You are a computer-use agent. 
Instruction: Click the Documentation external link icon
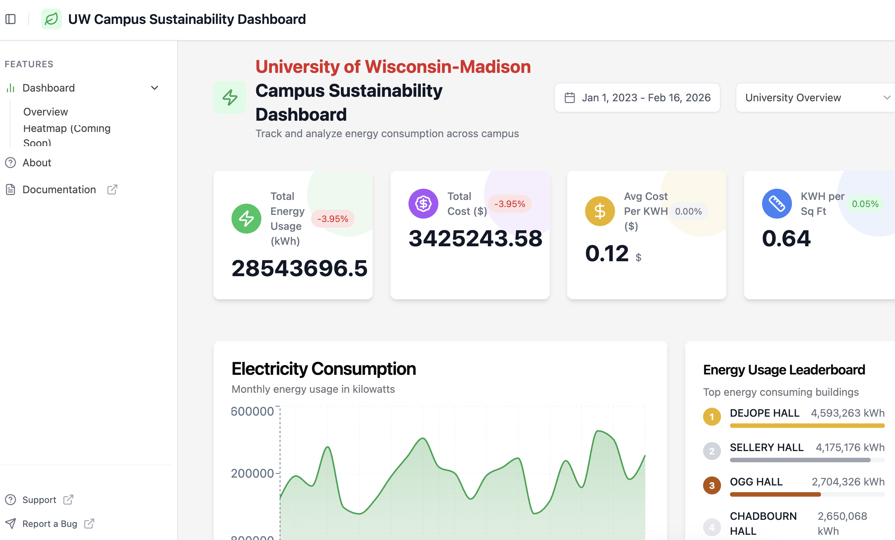112,189
